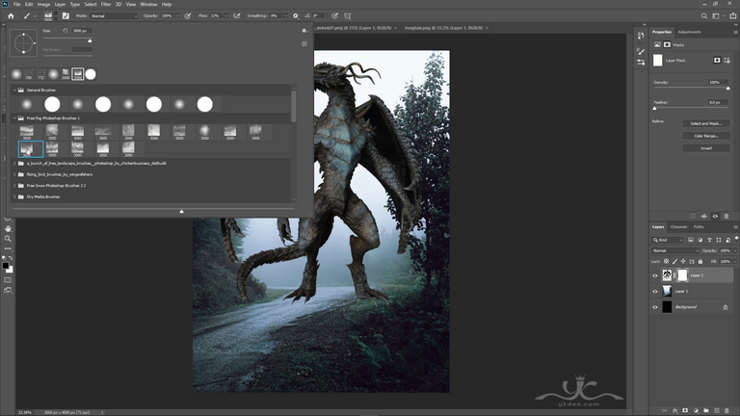Open the Window menu
This screenshot has width=740, height=416.
[148, 4]
